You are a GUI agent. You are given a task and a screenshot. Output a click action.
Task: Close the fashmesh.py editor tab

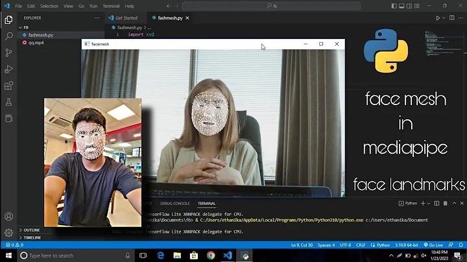pyautogui.click(x=187, y=18)
